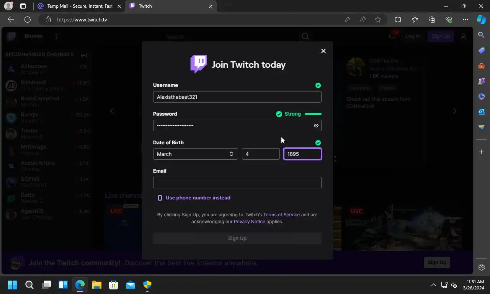This screenshot has width=490, height=294.
Task: Open the browser profile avatar
Action: (x=8, y=6)
